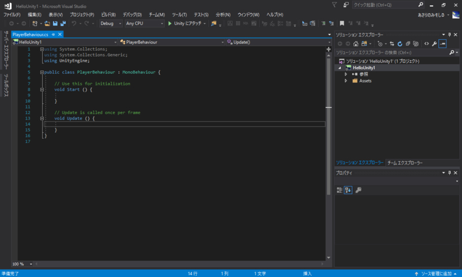Click the Open File folder toolbar icon
The image size is (462, 277).
(x=47, y=23)
